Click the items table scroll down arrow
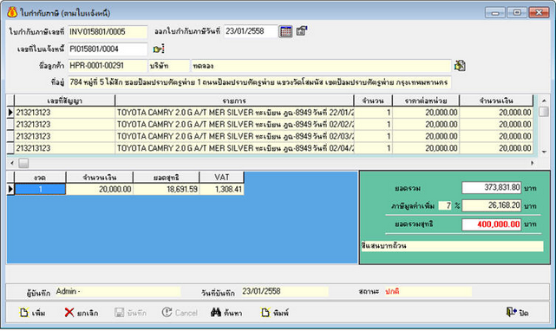 click(544, 152)
